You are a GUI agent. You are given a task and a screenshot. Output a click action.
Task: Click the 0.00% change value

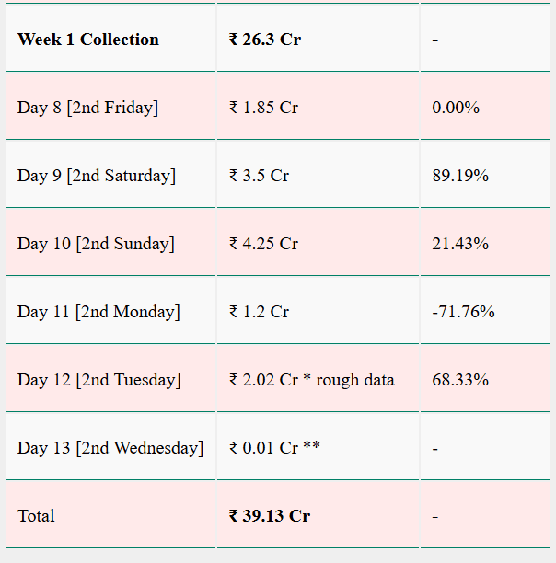(x=456, y=108)
